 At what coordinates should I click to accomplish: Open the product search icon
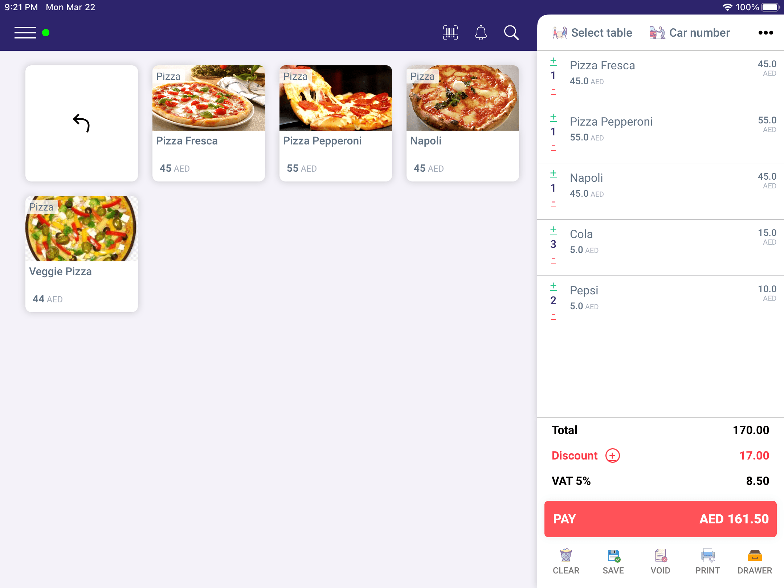tap(511, 33)
